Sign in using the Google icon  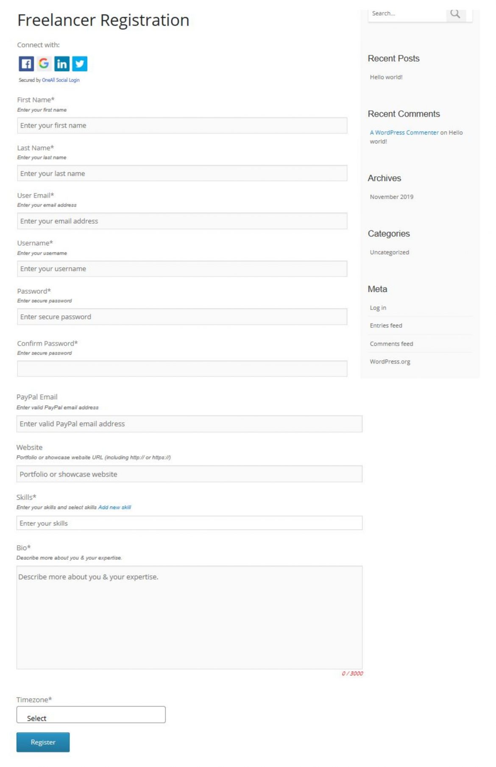coord(44,64)
